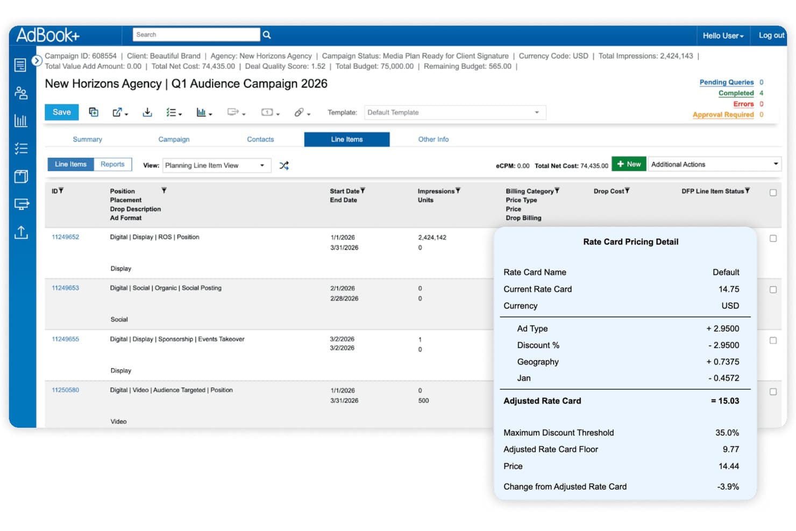Switch to the Summary tab
Screen dimensions: 796x531
point(87,139)
